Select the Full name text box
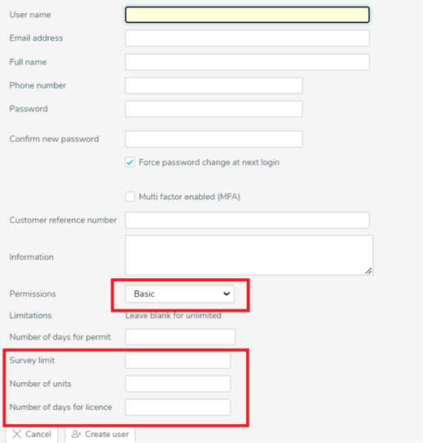Screen dimensions: 423x443 pos(247,62)
